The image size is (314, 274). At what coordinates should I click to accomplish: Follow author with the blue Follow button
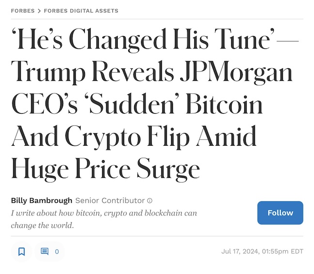pyautogui.click(x=280, y=213)
